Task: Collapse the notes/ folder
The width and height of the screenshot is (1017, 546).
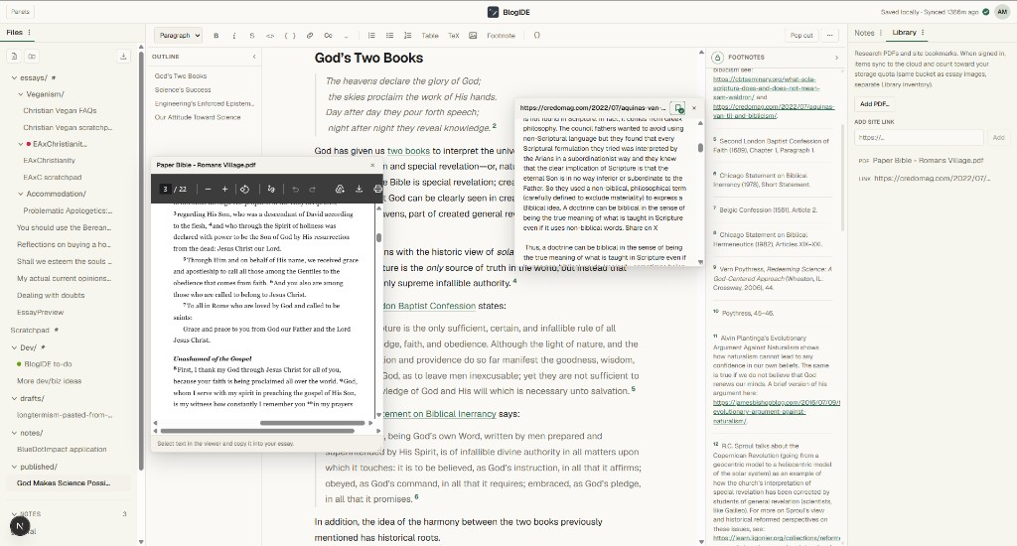Action: tap(14, 433)
